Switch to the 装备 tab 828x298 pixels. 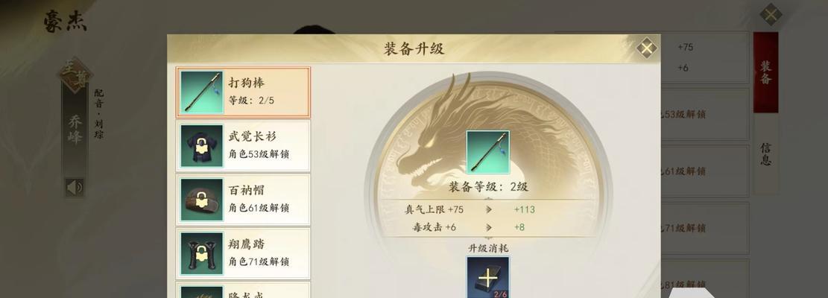tap(765, 72)
